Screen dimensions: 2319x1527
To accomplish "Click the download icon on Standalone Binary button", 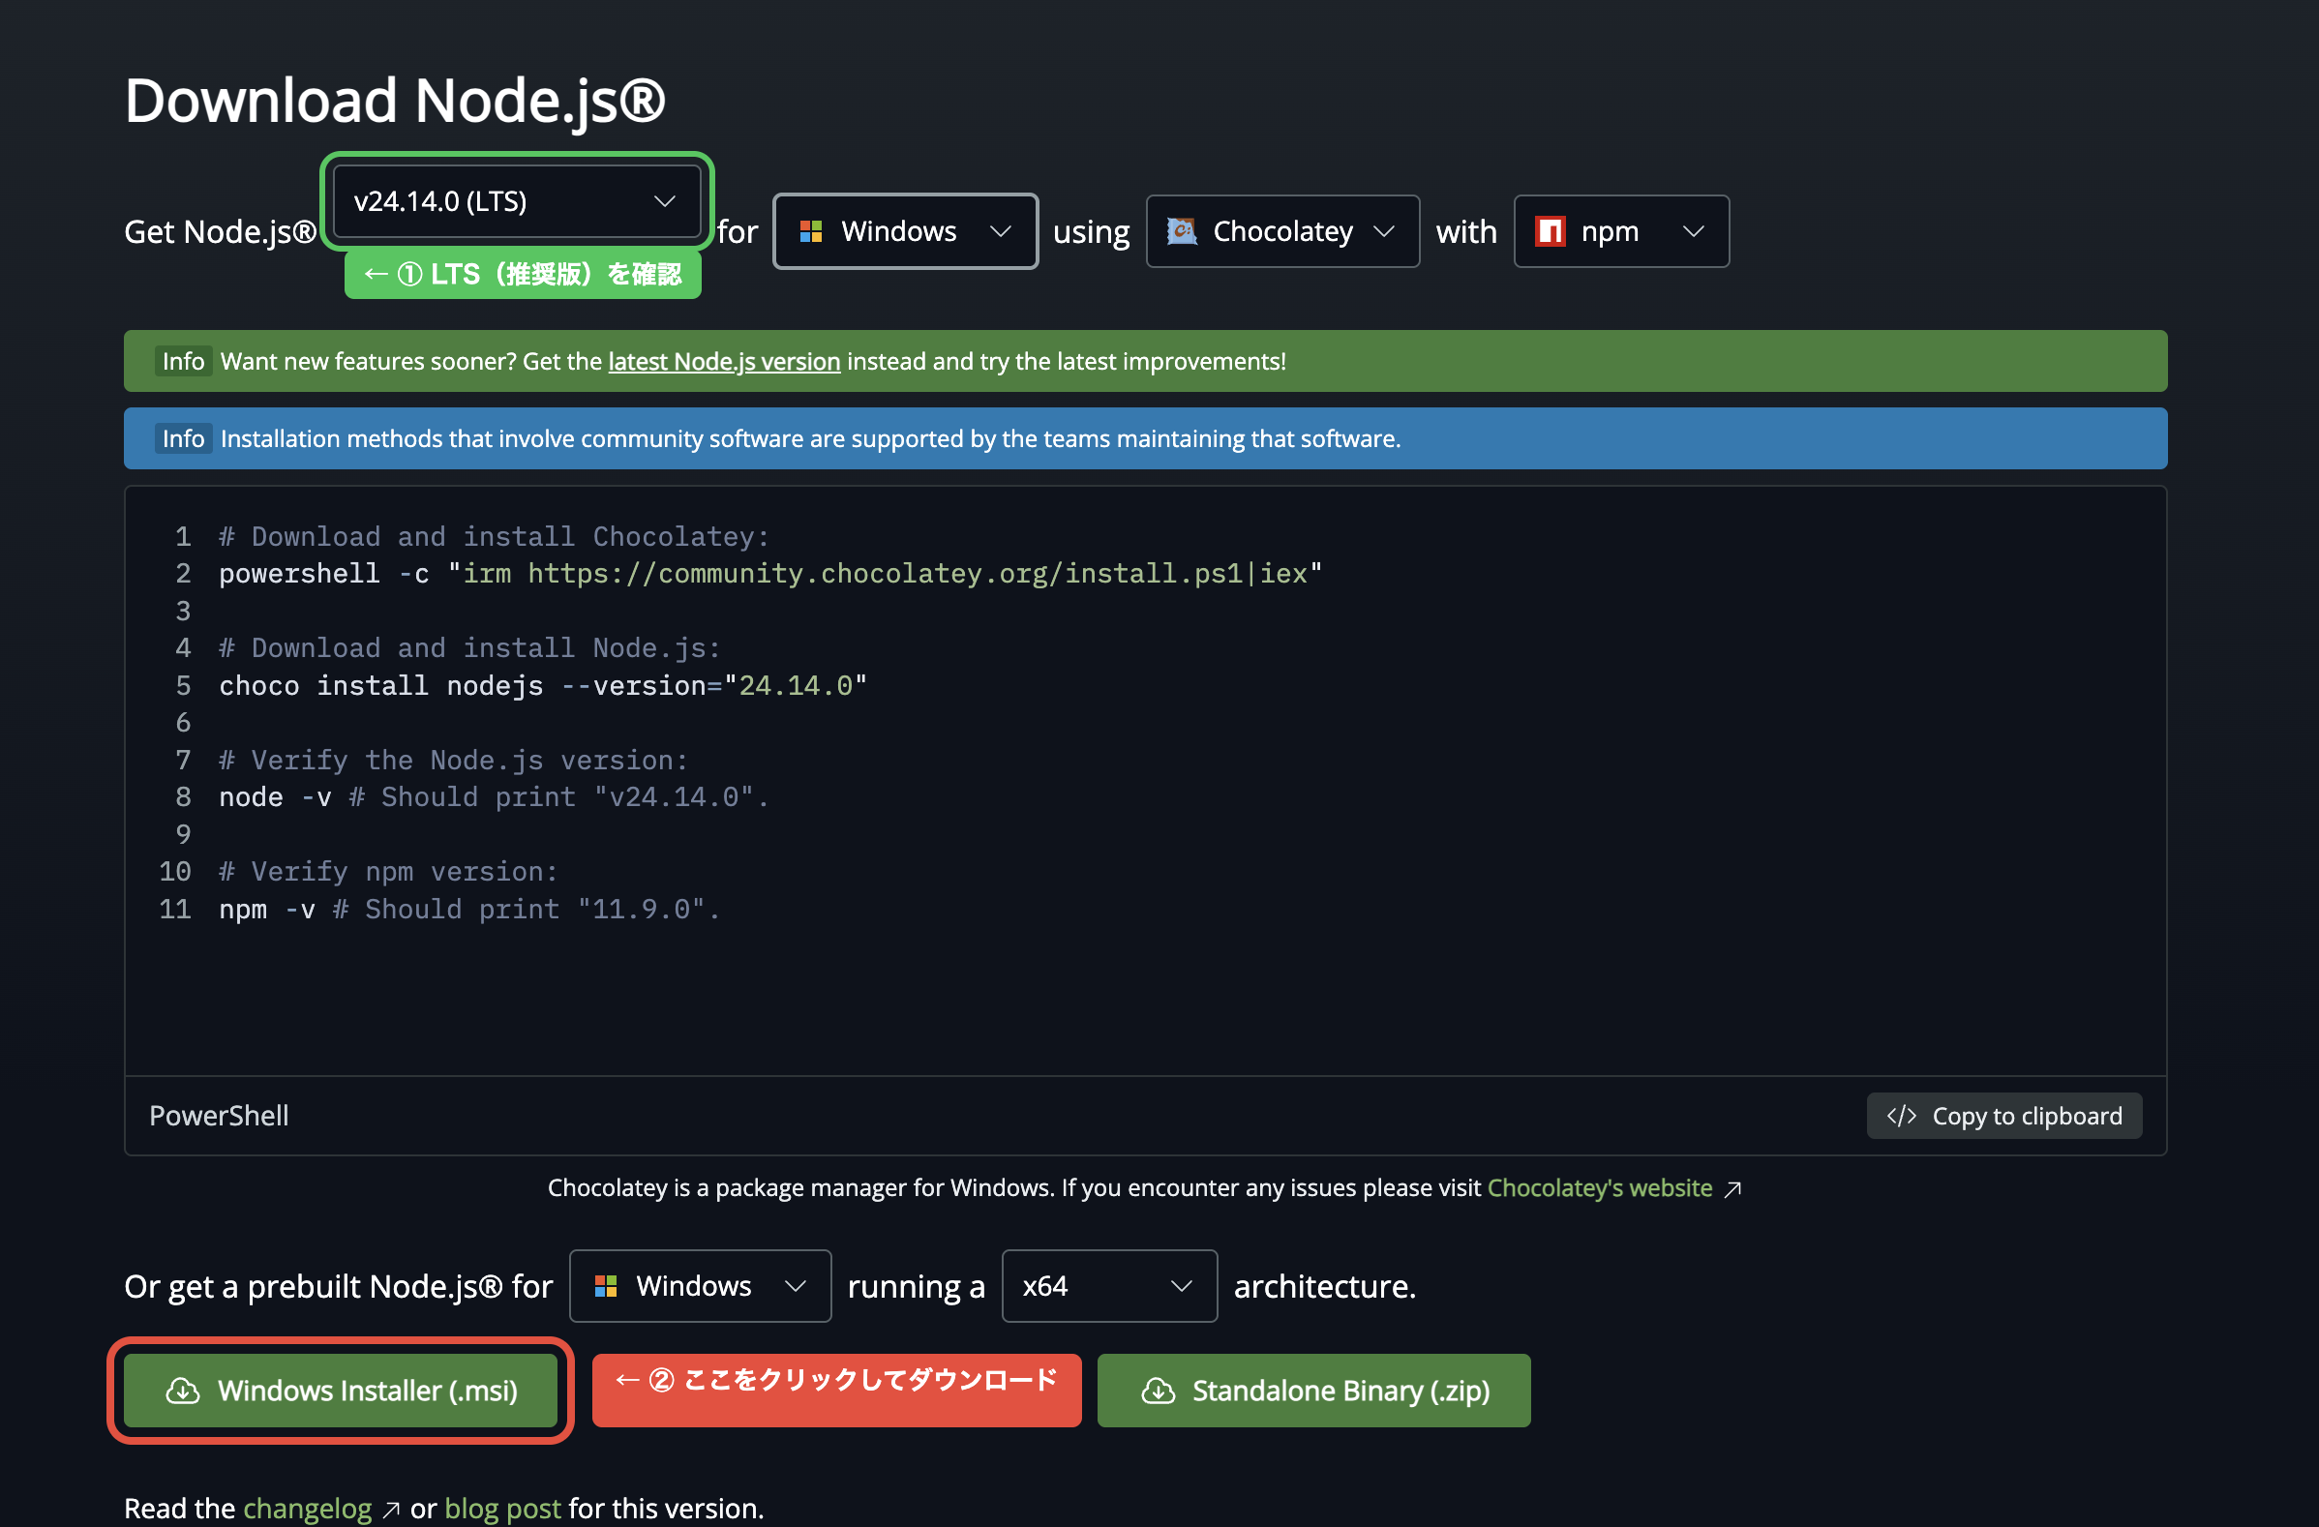I will tap(1159, 1391).
